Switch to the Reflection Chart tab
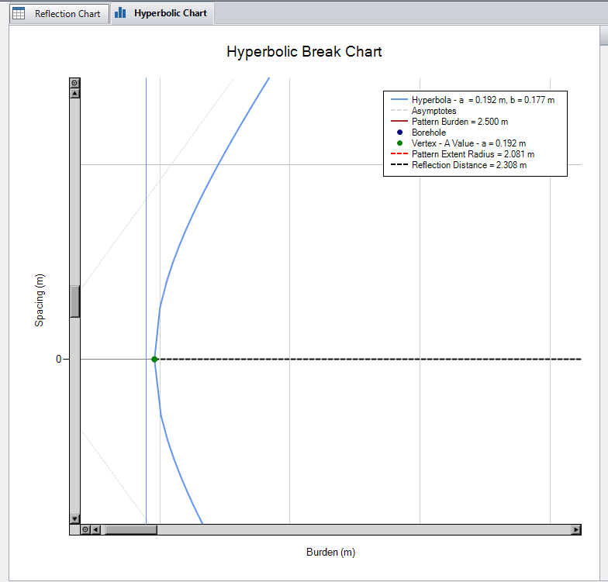The width and height of the screenshot is (608, 582). pyautogui.click(x=59, y=14)
